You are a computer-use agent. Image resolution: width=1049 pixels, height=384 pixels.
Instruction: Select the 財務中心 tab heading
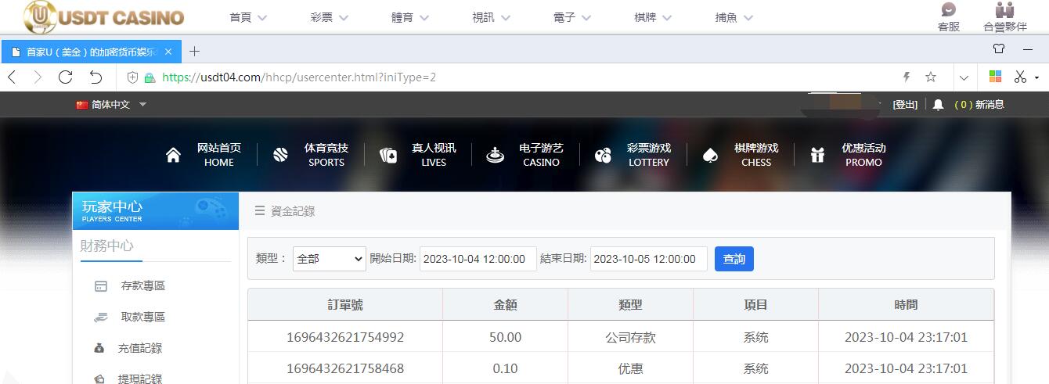[x=107, y=246]
